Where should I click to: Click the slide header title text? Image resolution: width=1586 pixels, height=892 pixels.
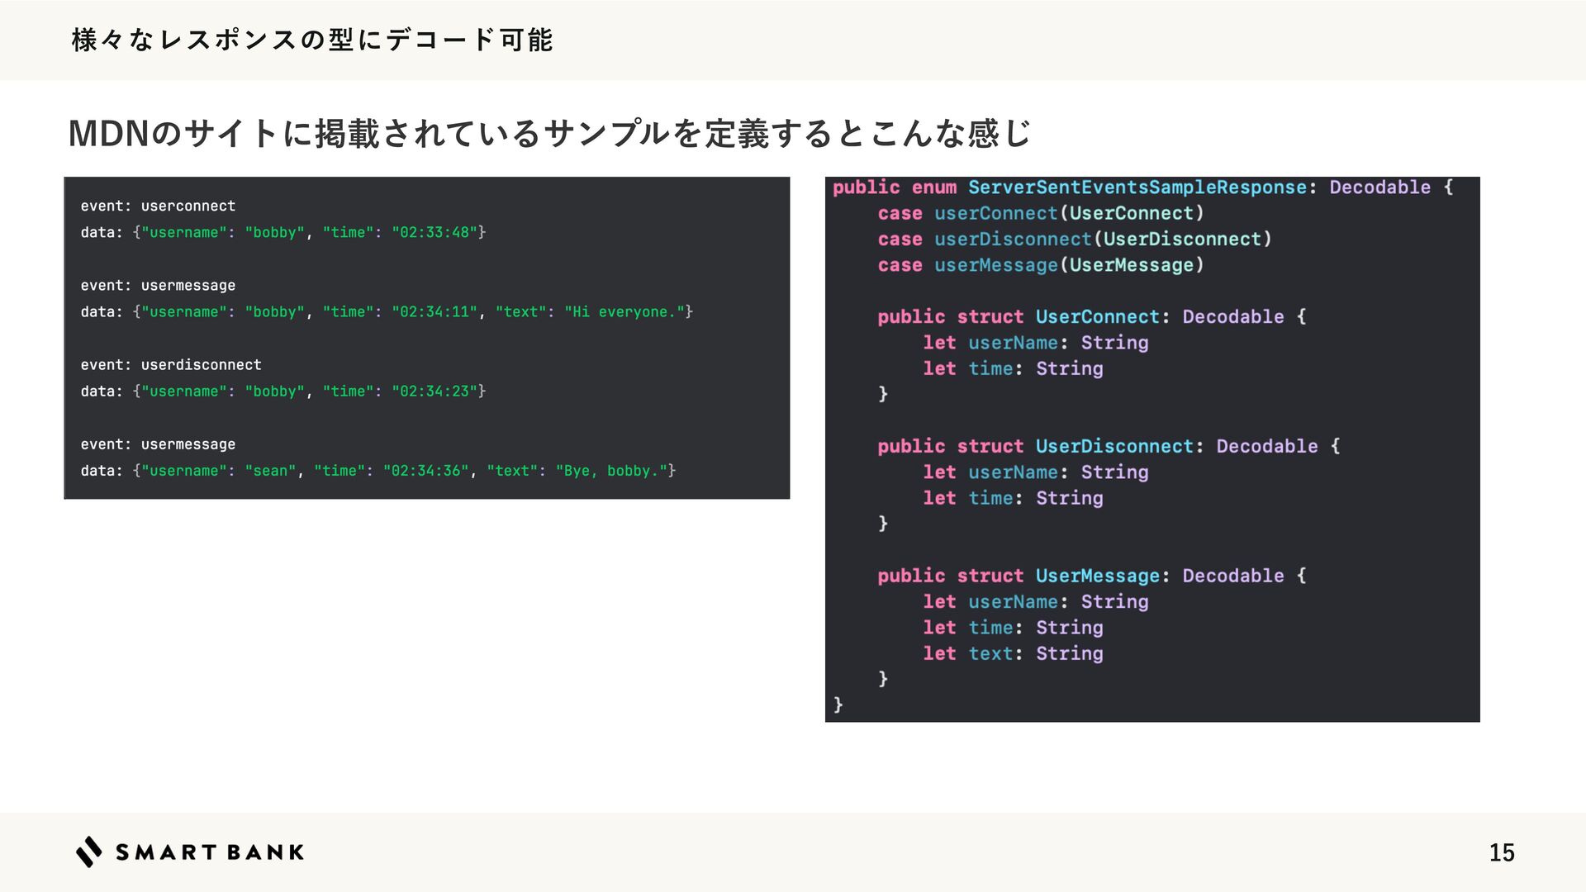click(312, 40)
